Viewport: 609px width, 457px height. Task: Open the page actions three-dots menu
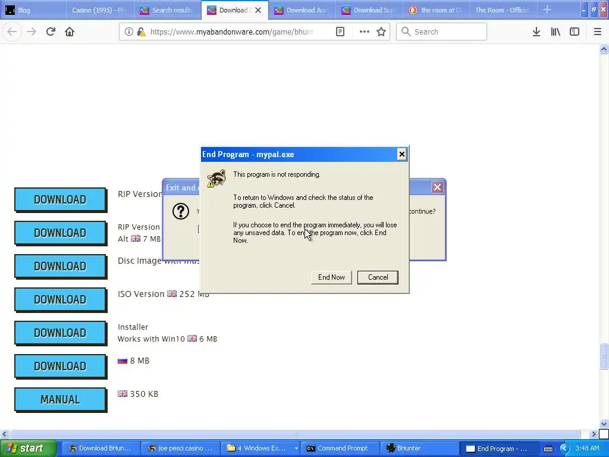tap(365, 32)
